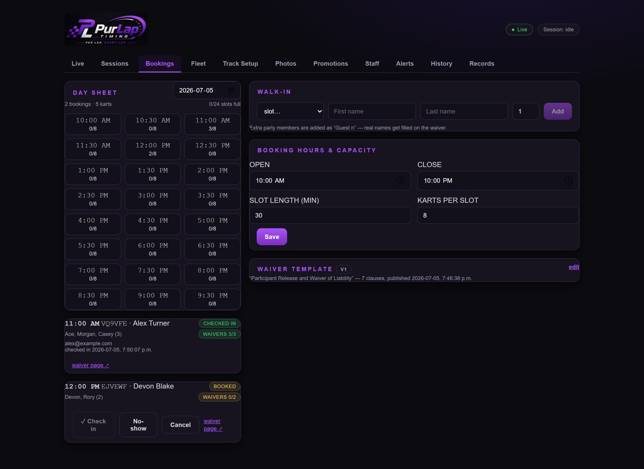Select the 2:00 PM slot
The width and height of the screenshot is (644, 469).
pyautogui.click(x=213, y=174)
